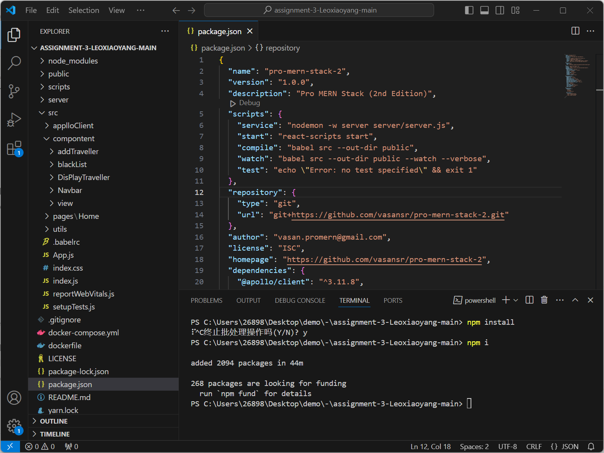Viewport: 604px width, 453px height.
Task: Toggle the bottom panel visibility
Action: [484, 10]
